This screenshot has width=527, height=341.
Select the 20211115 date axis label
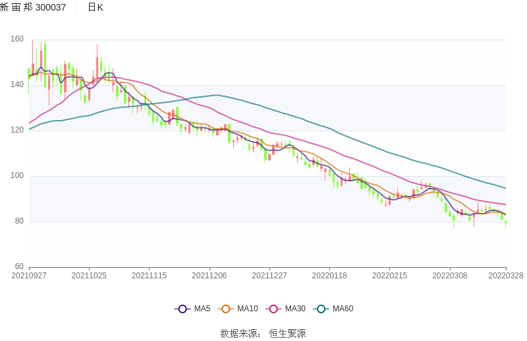point(149,276)
